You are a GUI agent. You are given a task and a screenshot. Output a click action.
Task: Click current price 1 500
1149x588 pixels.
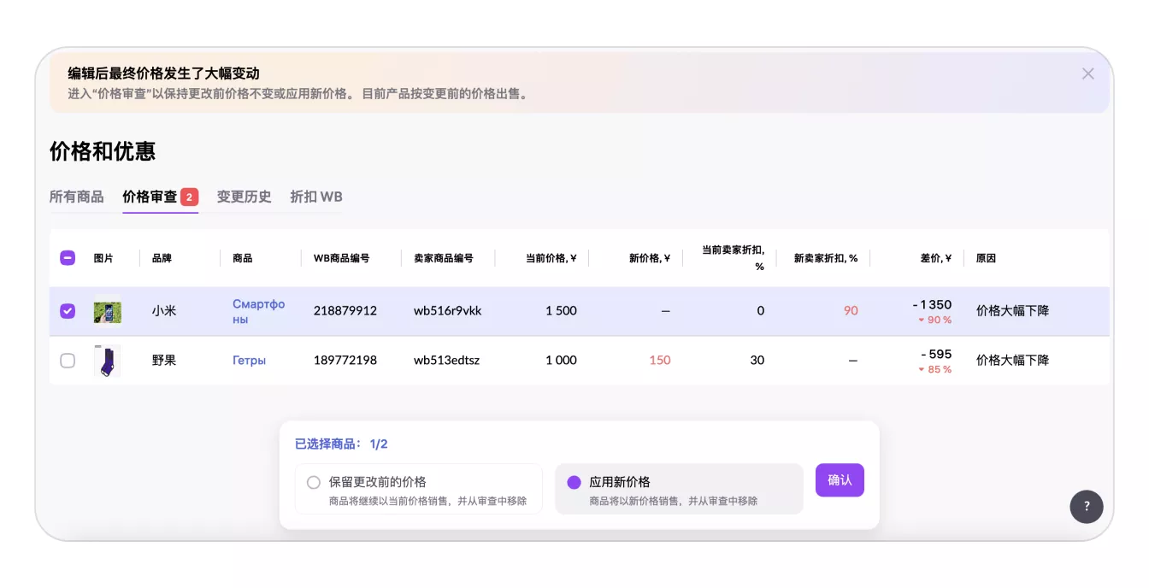click(x=561, y=311)
